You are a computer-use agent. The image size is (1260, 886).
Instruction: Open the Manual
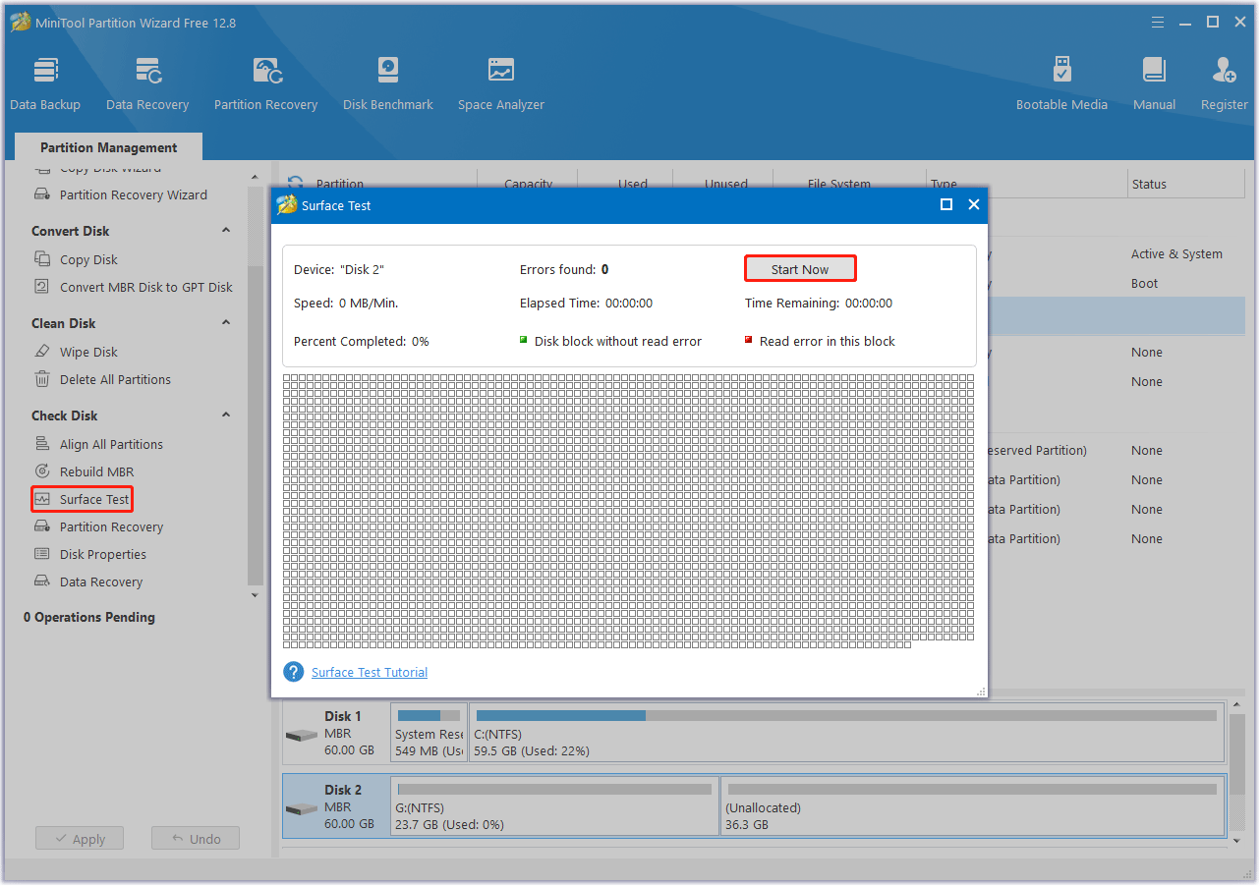point(1153,82)
